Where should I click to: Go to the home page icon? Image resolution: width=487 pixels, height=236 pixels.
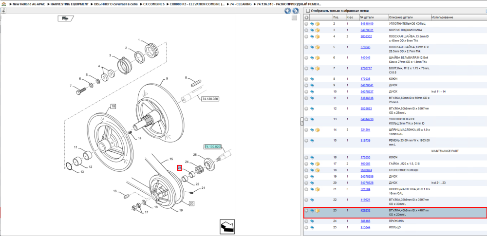pos(3,4)
